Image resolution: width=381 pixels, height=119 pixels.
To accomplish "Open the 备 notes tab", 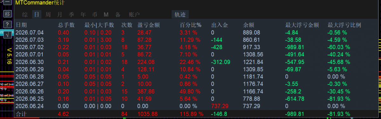I will click(x=118, y=15).
